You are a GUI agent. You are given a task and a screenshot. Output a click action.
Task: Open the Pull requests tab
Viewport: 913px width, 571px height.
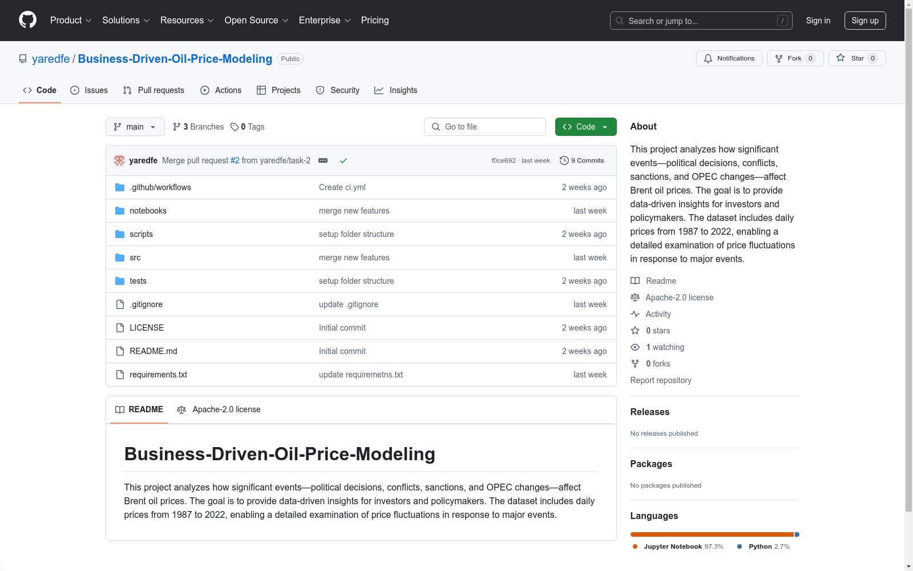pyautogui.click(x=153, y=90)
